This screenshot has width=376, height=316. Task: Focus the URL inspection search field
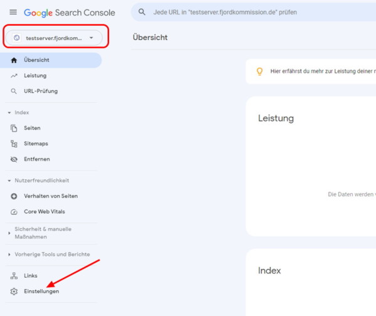[x=254, y=12]
